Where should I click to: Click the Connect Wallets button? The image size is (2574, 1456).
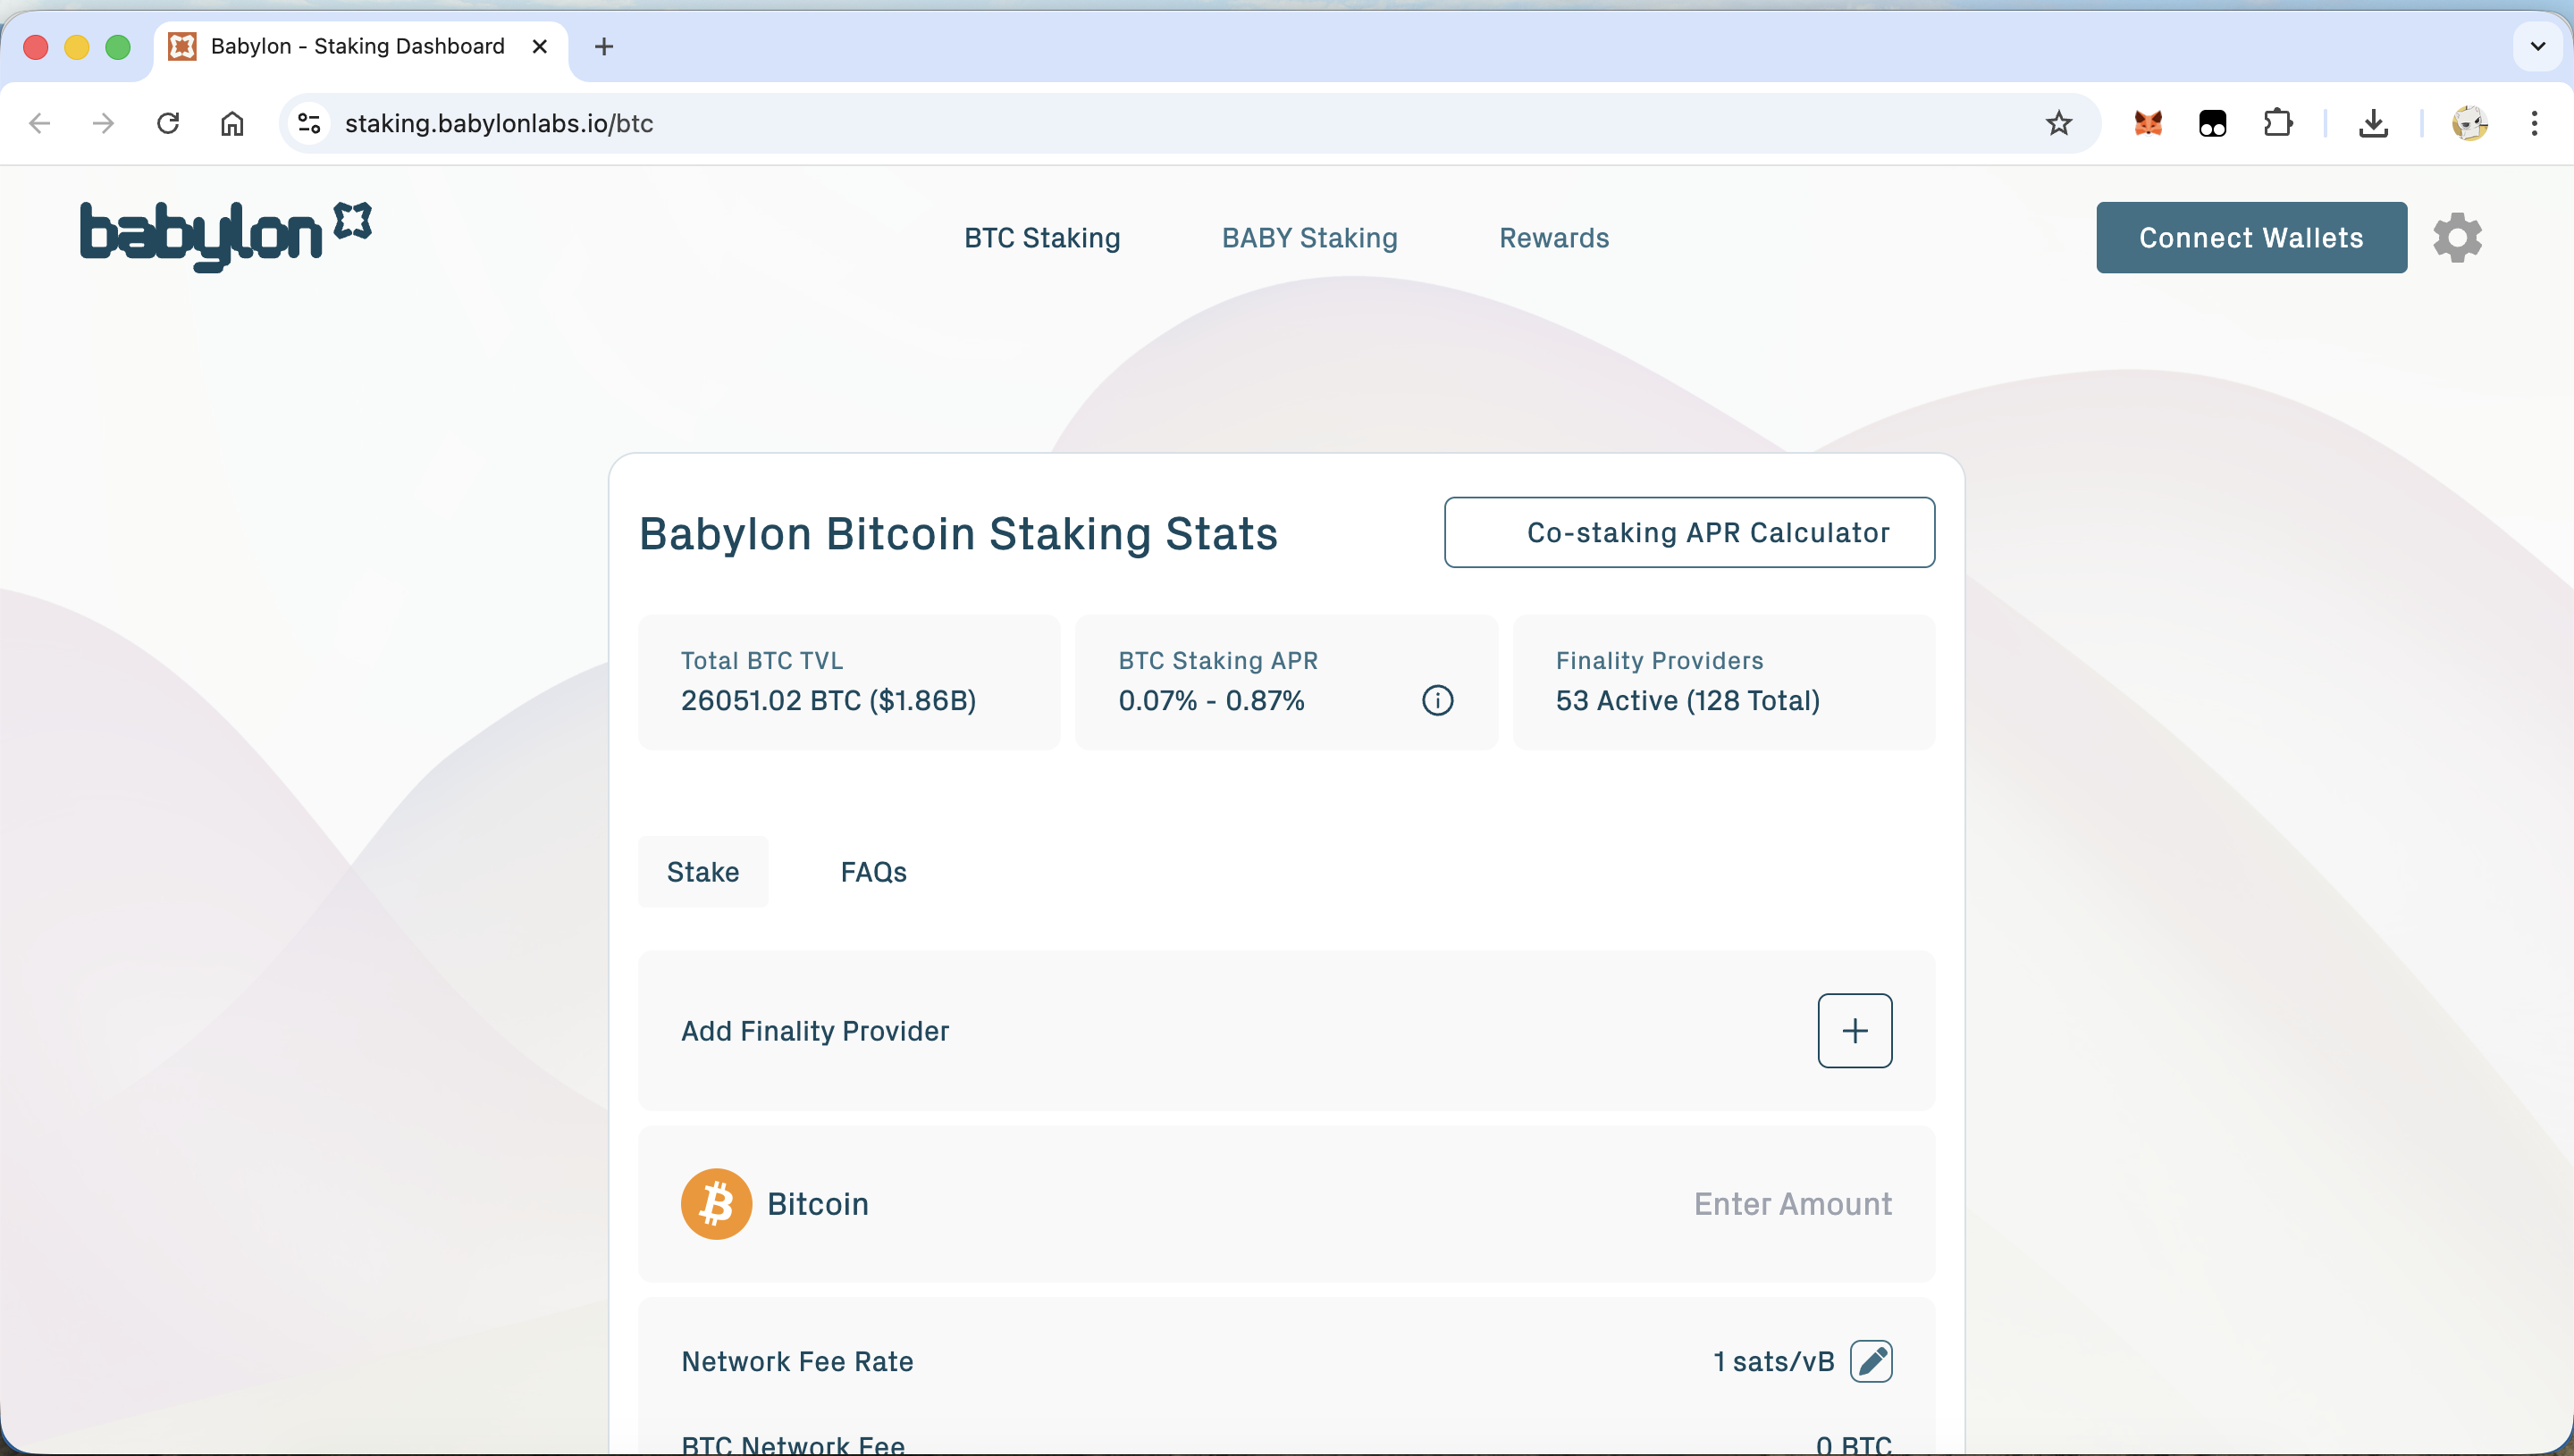coord(2250,238)
